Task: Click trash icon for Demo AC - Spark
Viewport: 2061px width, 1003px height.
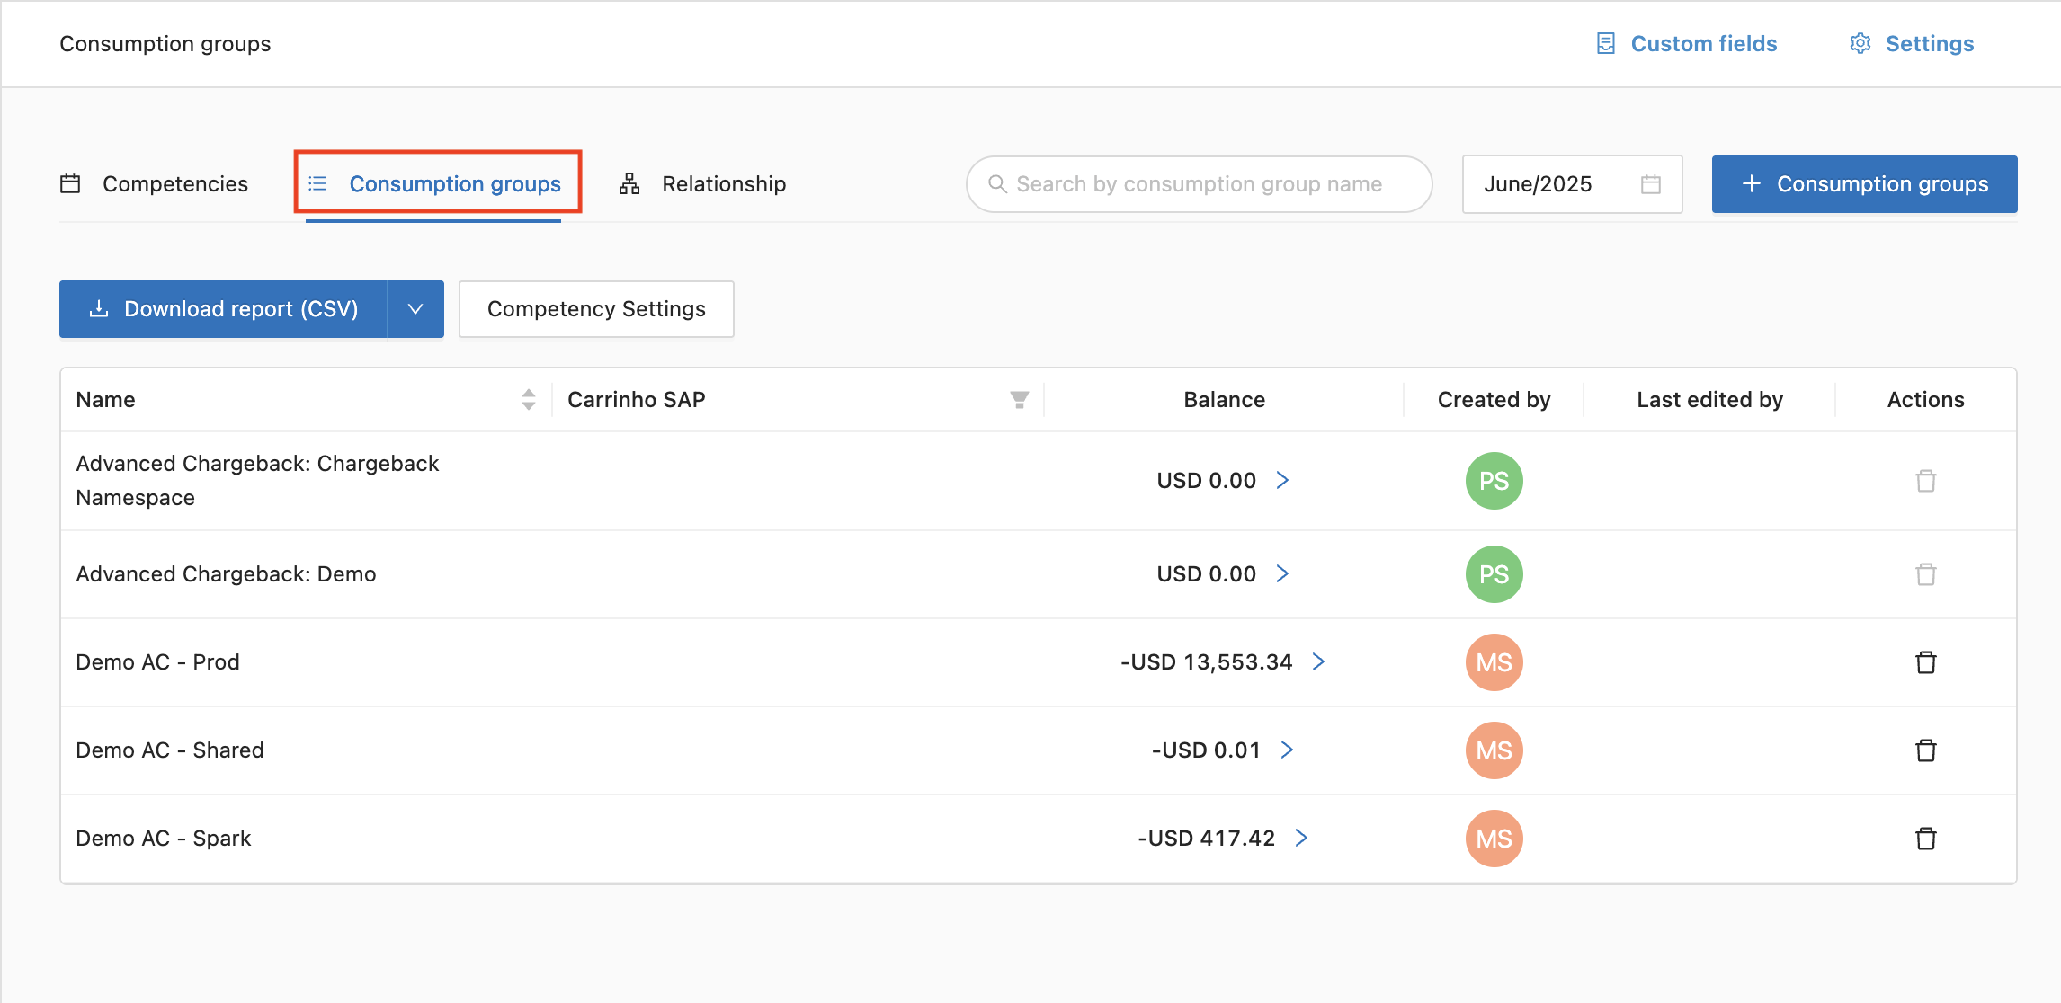Action: pyautogui.click(x=1925, y=839)
